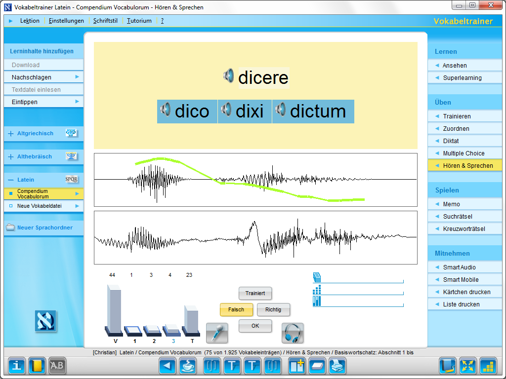
Task: Select the eraser icon in bottom toolbar
Action: pos(317,366)
